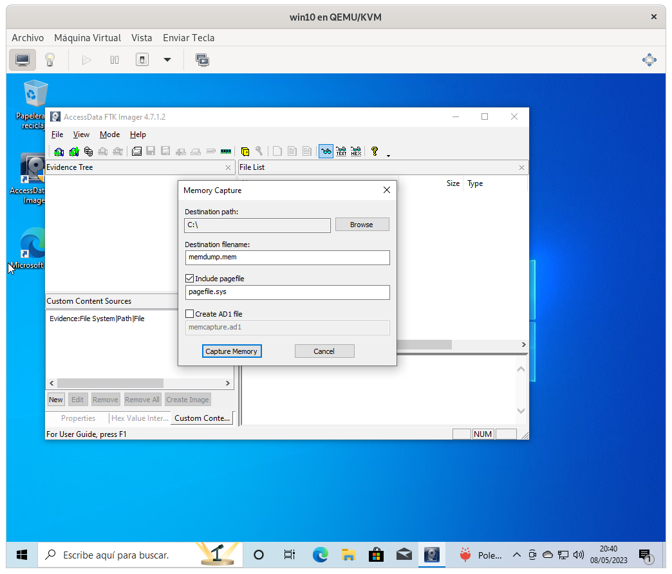Uncheck the Include pagefile checkbox
The height and width of the screenshot is (574, 672).
[189, 279]
